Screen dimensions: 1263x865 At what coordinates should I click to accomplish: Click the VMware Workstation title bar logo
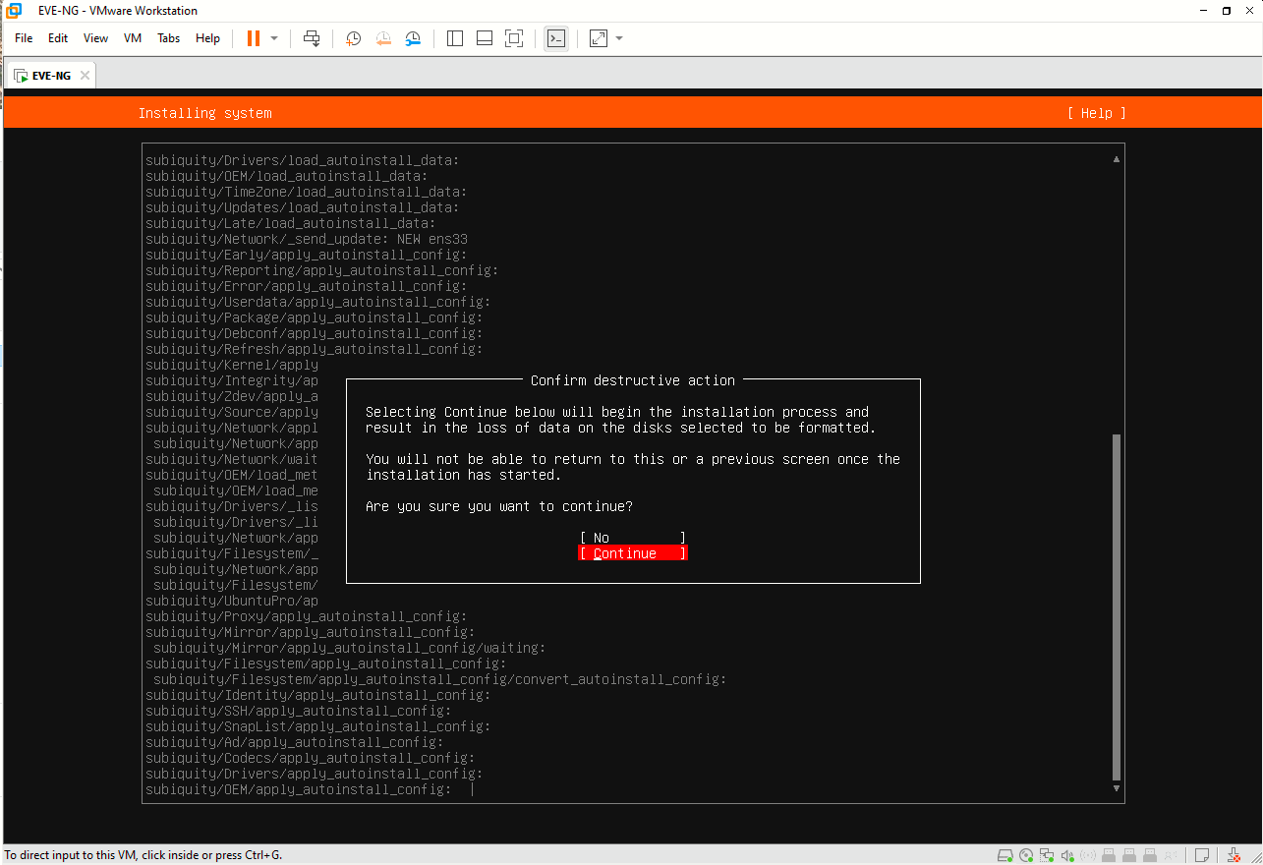coord(14,10)
